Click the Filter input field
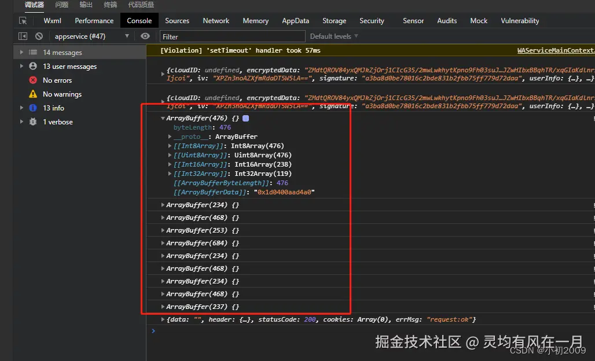 pos(232,36)
